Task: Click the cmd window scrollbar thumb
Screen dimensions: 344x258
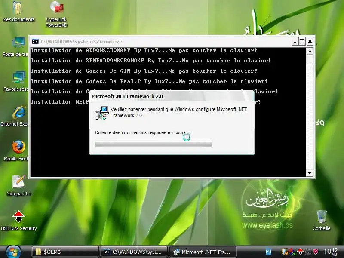Action: 310,59
